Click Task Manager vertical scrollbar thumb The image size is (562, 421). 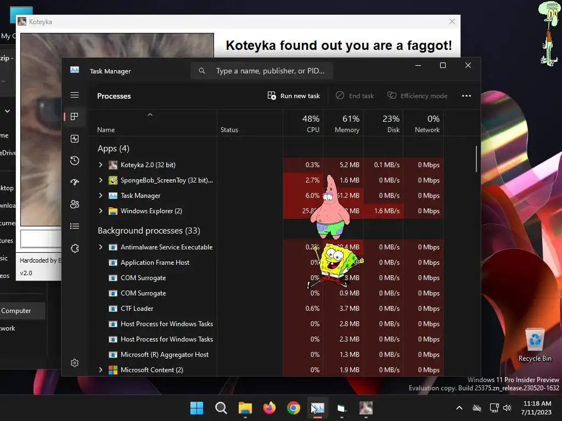click(476, 159)
